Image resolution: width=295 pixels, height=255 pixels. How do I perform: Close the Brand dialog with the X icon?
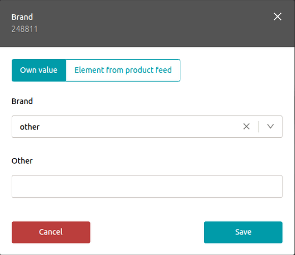pyautogui.click(x=277, y=16)
